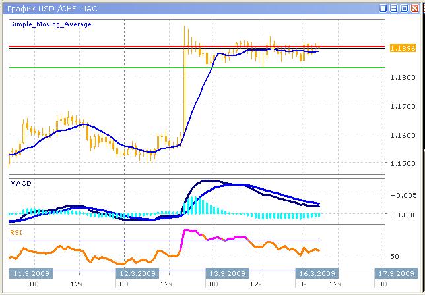Click the orange 1.1896 current price tag
Screen dimensions: 425x295
coord(403,49)
